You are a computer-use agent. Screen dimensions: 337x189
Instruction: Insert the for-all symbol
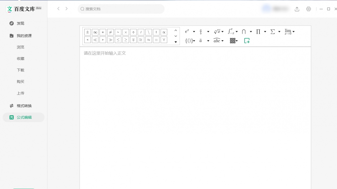click(164, 40)
